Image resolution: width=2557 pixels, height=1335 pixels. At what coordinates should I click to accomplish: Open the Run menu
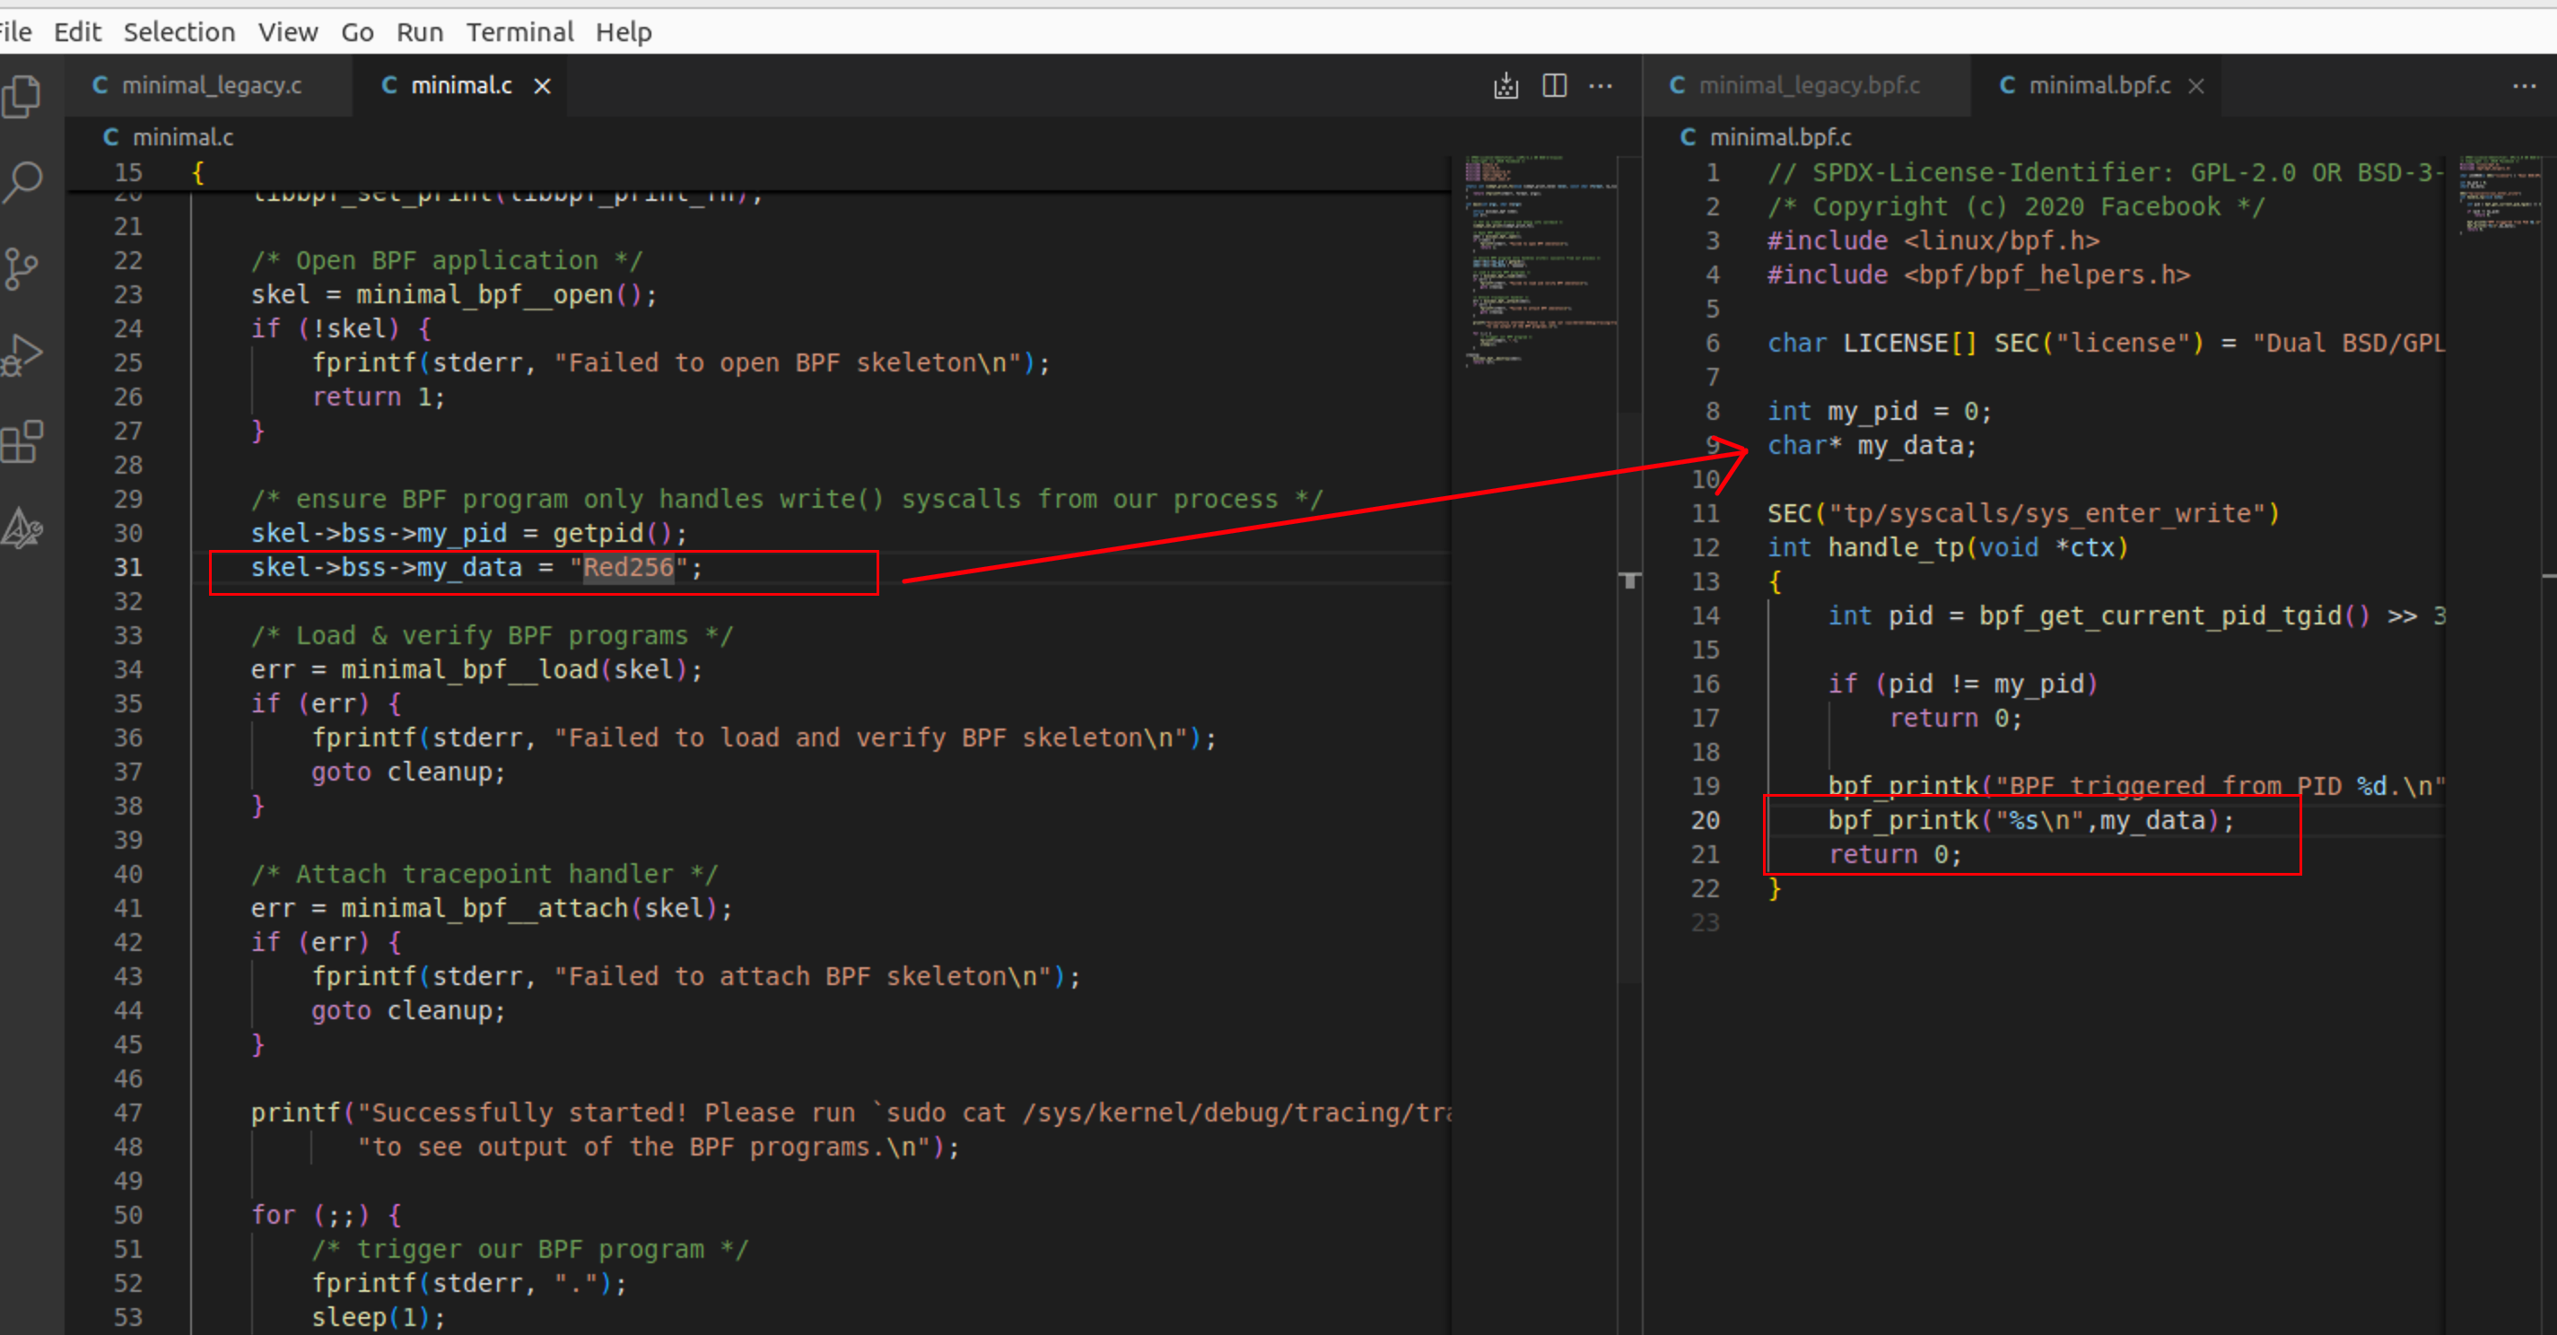point(420,31)
